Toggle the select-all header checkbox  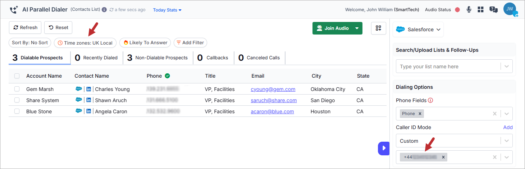17,76
